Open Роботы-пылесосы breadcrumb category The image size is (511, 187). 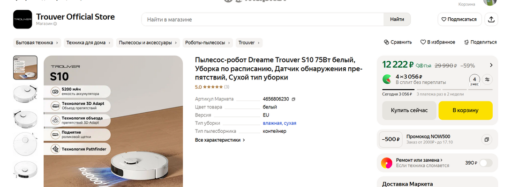(208, 43)
